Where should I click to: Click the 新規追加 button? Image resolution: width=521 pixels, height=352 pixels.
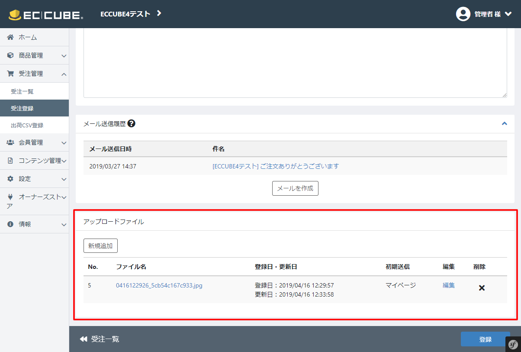100,245
